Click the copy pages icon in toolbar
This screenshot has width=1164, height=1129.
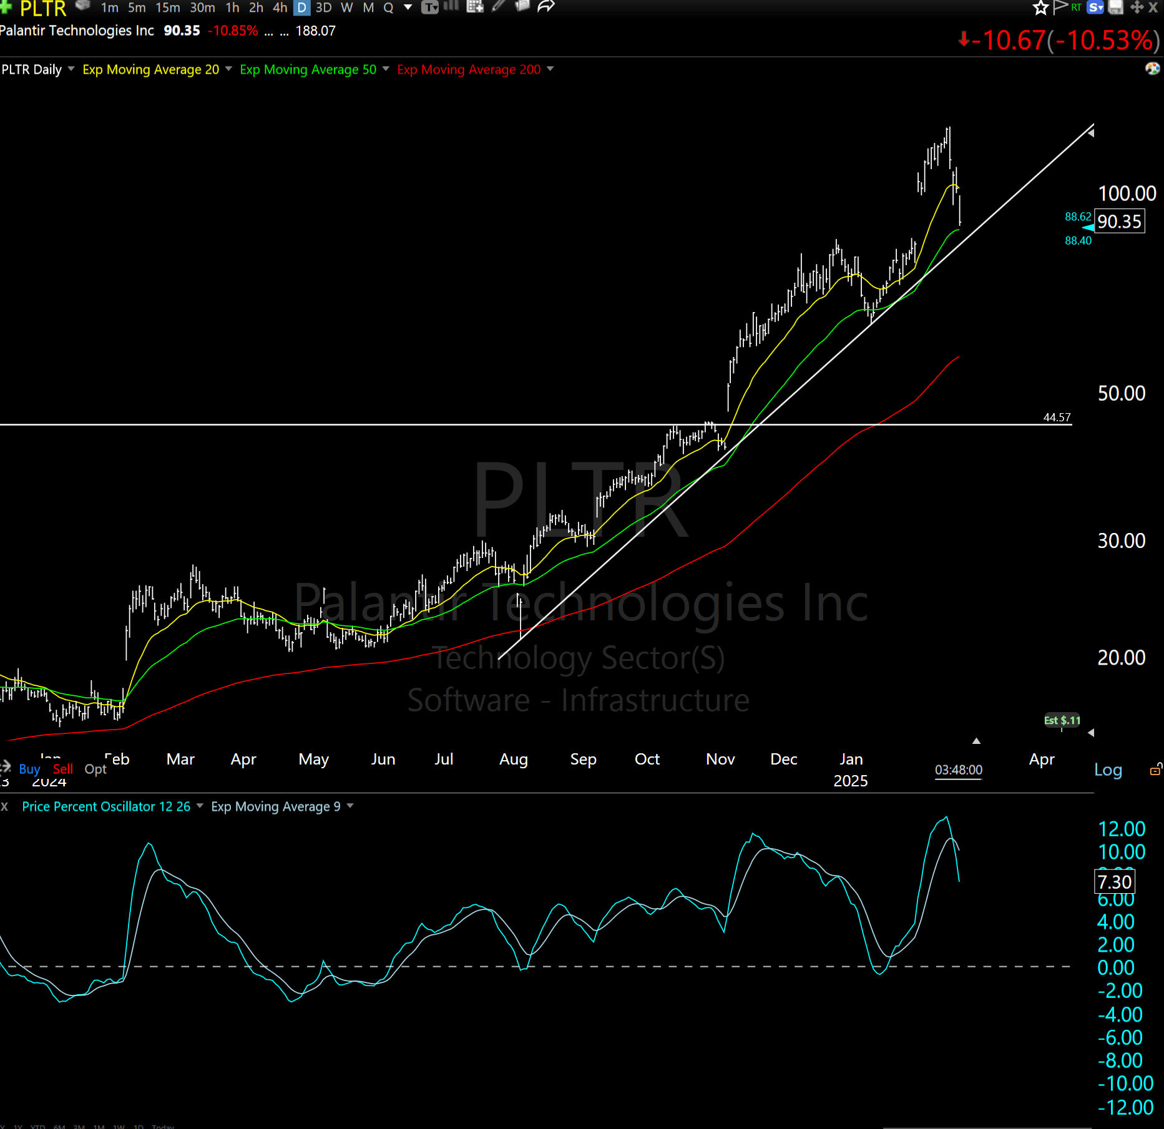coord(522,6)
